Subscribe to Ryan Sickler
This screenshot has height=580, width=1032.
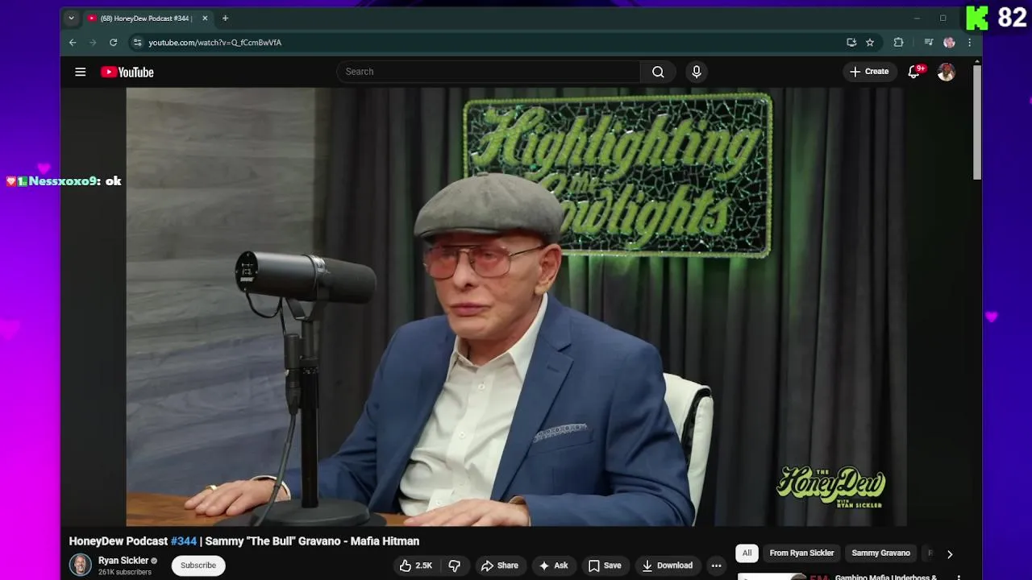198,565
